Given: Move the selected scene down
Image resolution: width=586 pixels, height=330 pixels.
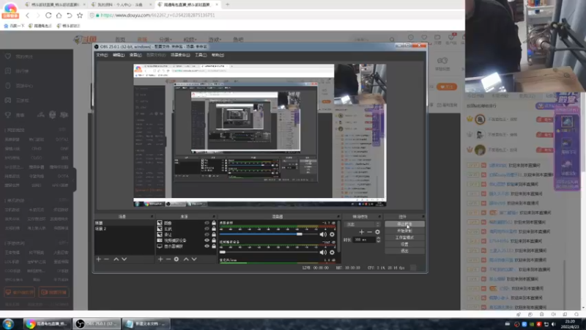Looking at the screenshot, I should (124, 259).
